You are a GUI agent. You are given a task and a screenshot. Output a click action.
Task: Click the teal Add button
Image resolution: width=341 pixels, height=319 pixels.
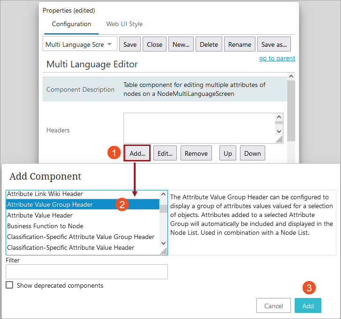pos(308,306)
